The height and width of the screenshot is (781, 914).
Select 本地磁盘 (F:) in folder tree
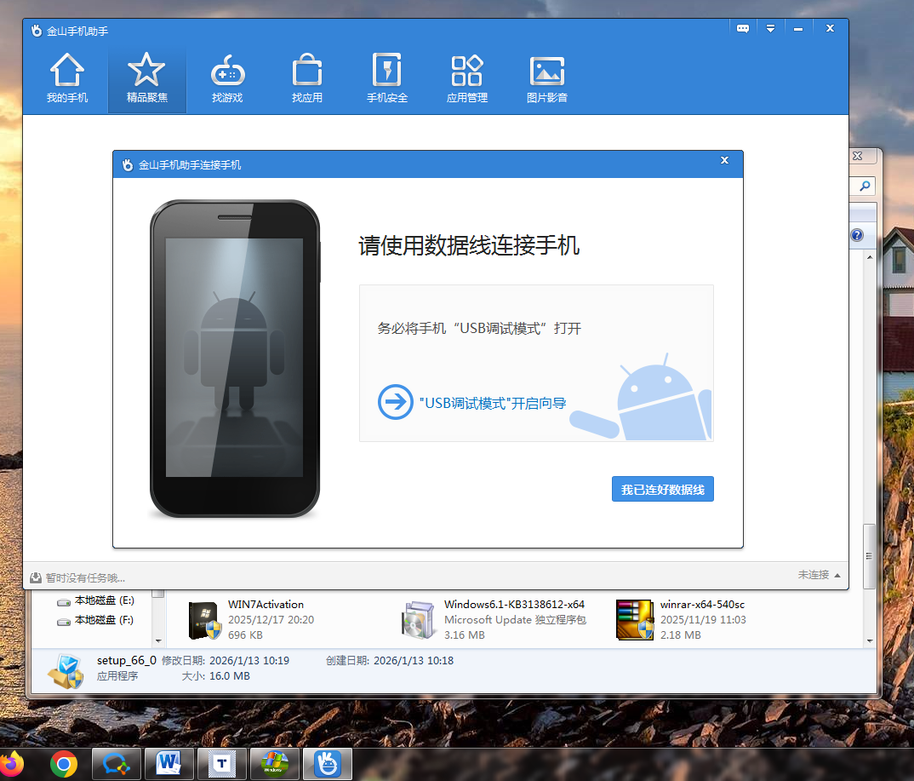[103, 620]
